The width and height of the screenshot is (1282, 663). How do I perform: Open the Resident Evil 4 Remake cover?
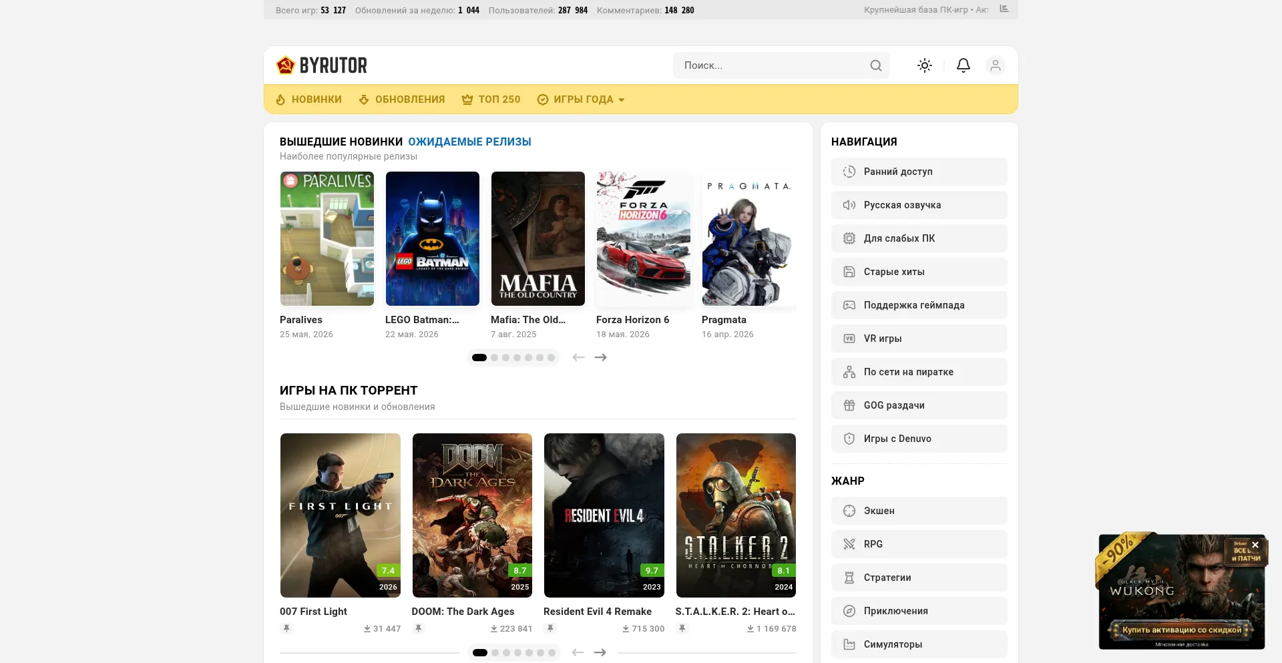[x=604, y=515]
